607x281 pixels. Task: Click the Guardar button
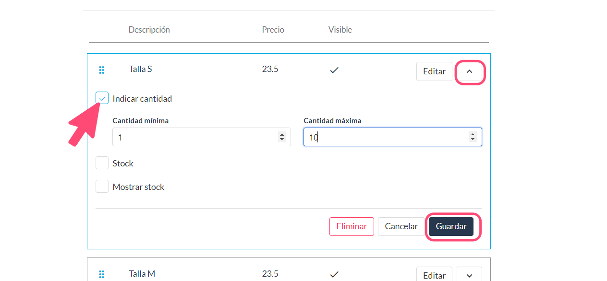click(x=451, y=226)
